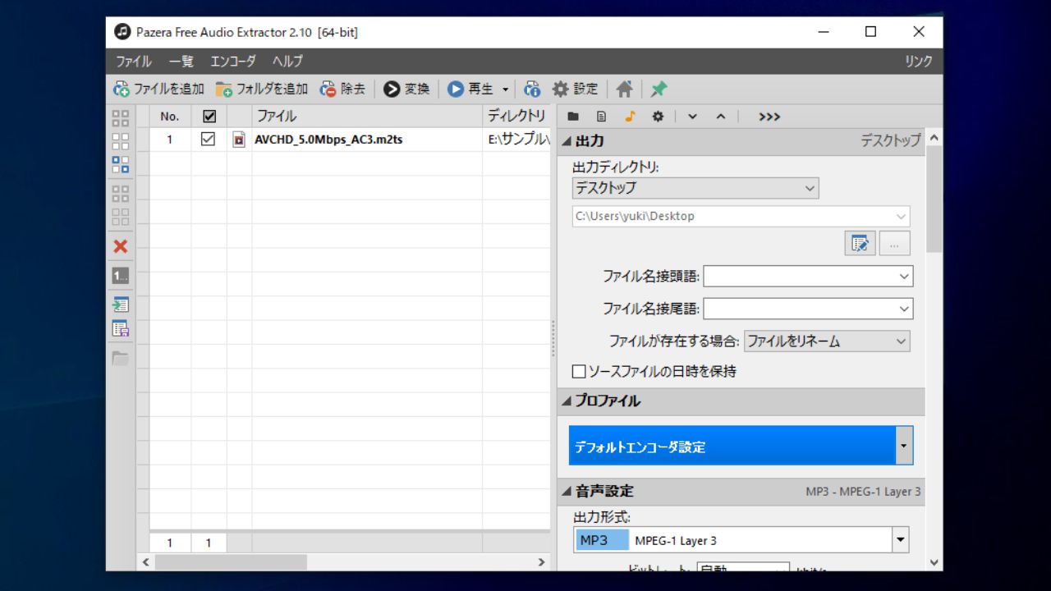Click the orange music note icon
The height and width of the screenshot is (591, 1051).
coord(630,117)
